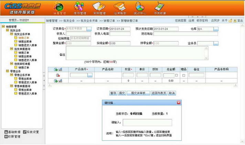Open 销售订单 under 批发单据查询
245x145 pixels.
24,53
